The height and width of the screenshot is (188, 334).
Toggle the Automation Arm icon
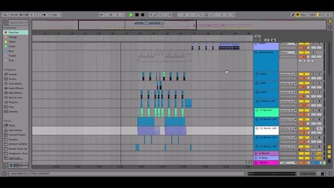click(156, 15)
